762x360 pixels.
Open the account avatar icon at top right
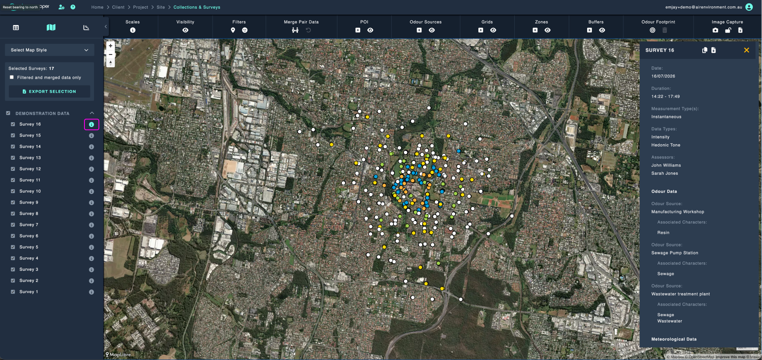(x=749, y=7)
